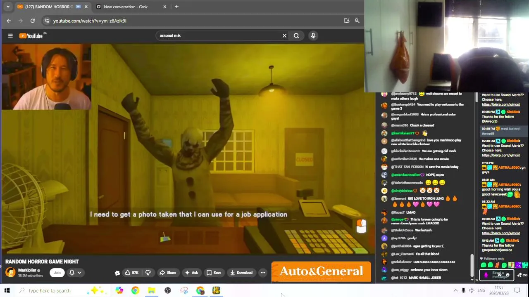Reload the YouTube page
529x297 pixels.
click(x=33, y=21)
